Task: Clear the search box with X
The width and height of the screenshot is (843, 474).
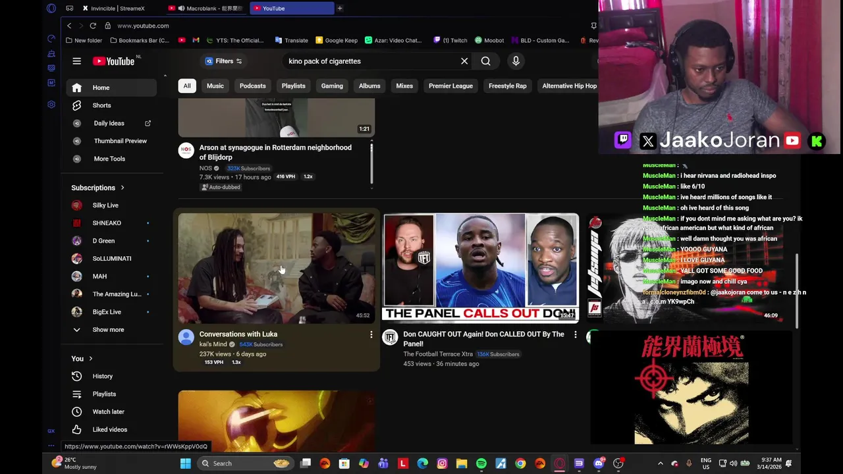Action: (x=464, y=61)
